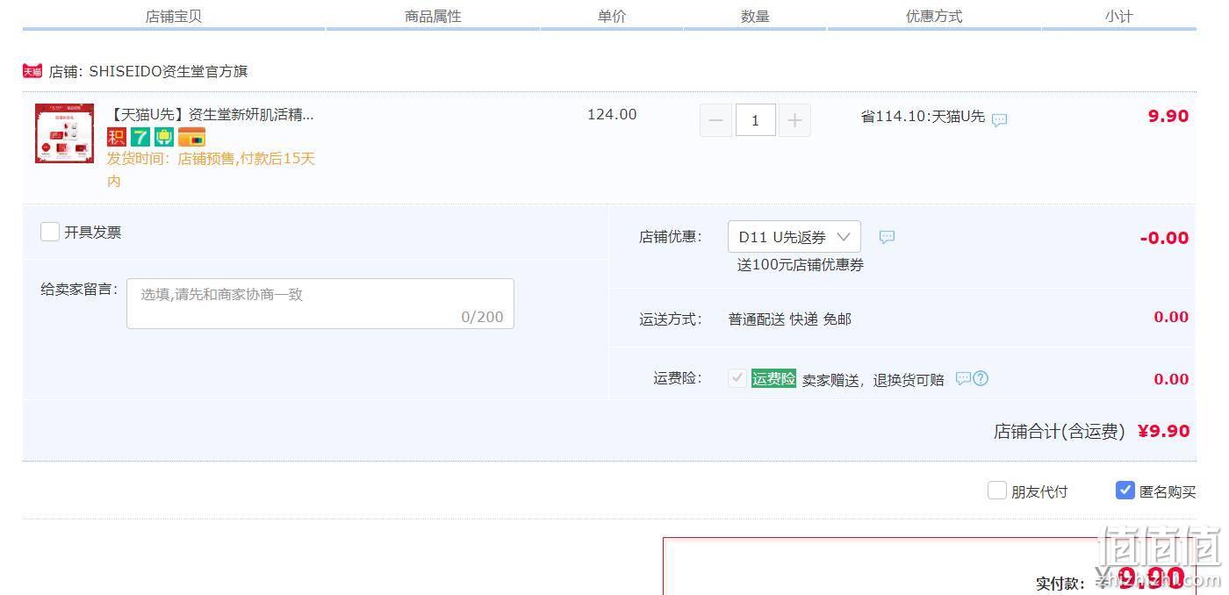The width and height of the screenshot is (1229, 595).
Task: Click the 店铺合计(含运费) label
Action: coord(1060,431)
